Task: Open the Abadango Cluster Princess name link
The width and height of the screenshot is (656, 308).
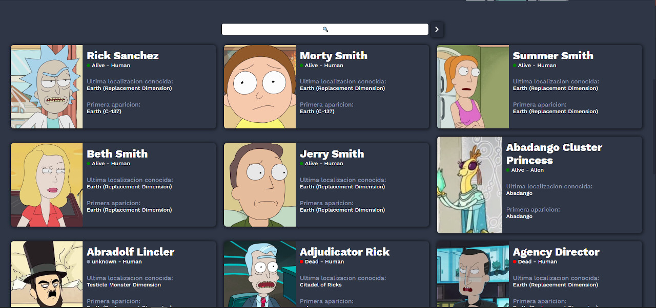Action: (554, 153)
